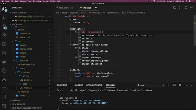
Task: Close the terminal panel
Action: (191, 85)
